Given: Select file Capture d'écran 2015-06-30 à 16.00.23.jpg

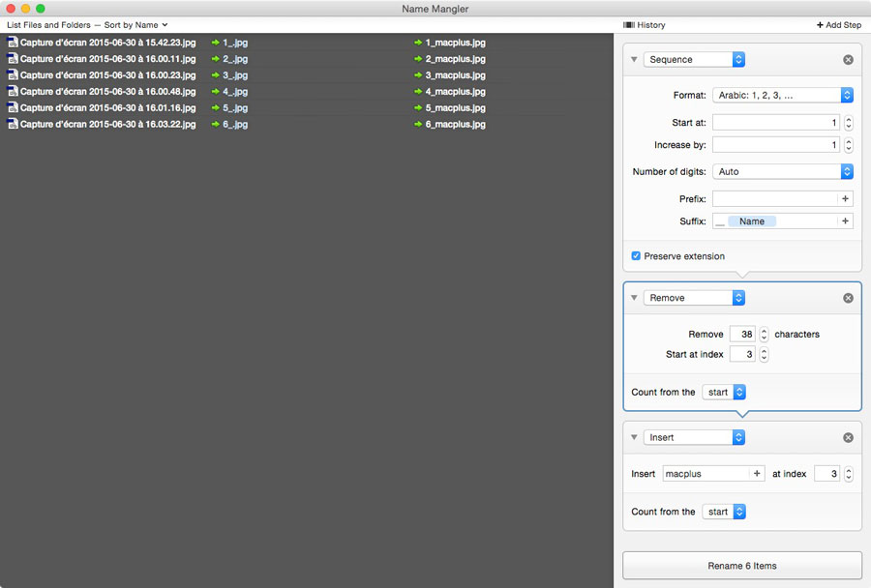Looking at the screenshot, I should (107, 75).
